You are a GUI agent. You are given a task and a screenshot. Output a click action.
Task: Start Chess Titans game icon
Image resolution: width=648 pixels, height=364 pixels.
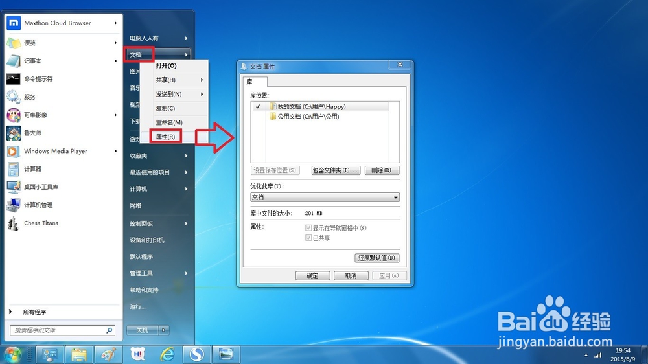coord(14,223)
